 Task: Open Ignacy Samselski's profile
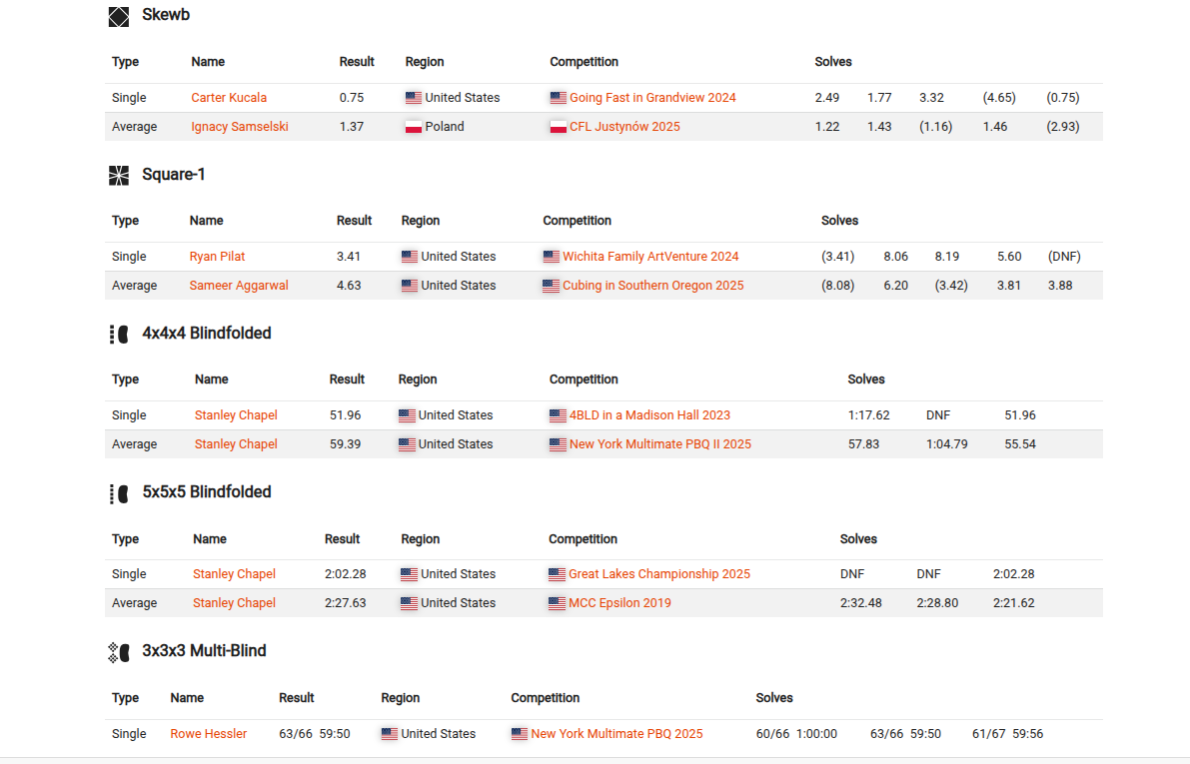(240, 127)
